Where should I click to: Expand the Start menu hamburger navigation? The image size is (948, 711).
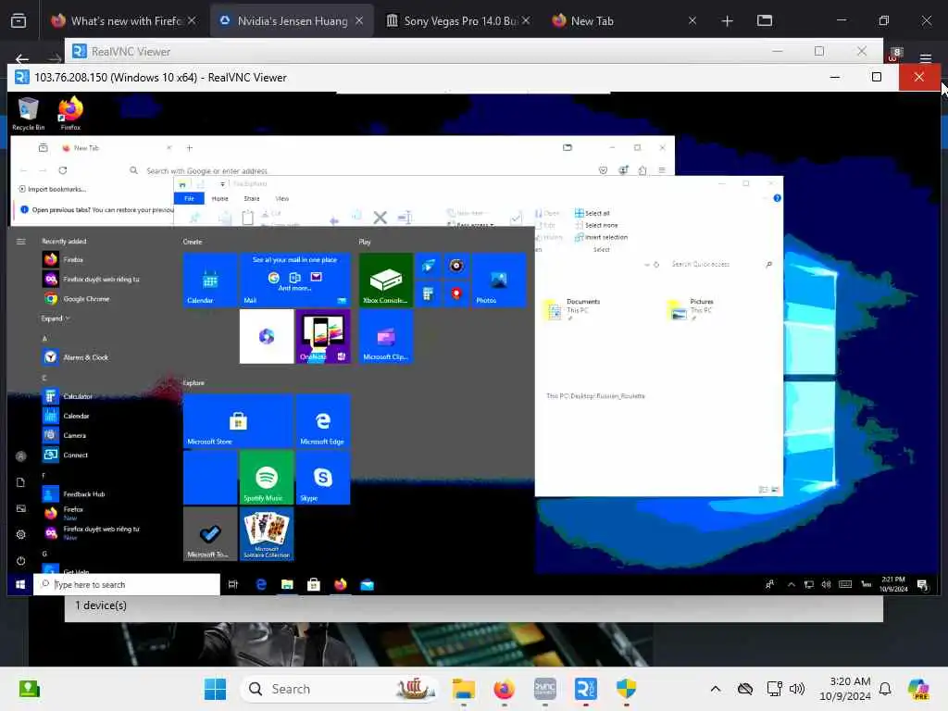tap(20, 242)
